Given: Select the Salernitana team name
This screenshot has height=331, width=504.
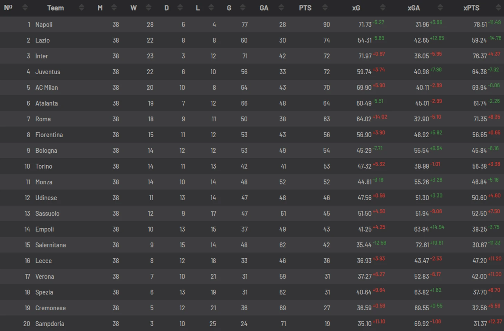Looking at the screenshot, I should click(x=50, y=245).
